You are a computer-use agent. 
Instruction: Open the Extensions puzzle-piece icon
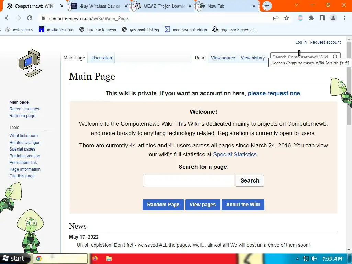coord(311,18)
